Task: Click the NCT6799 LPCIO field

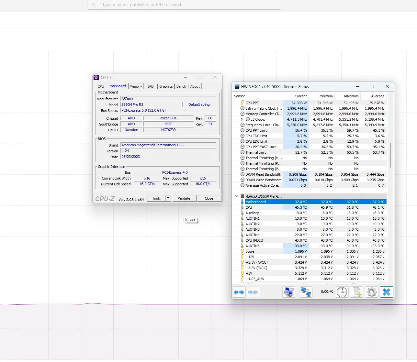Action: (168, 130)
